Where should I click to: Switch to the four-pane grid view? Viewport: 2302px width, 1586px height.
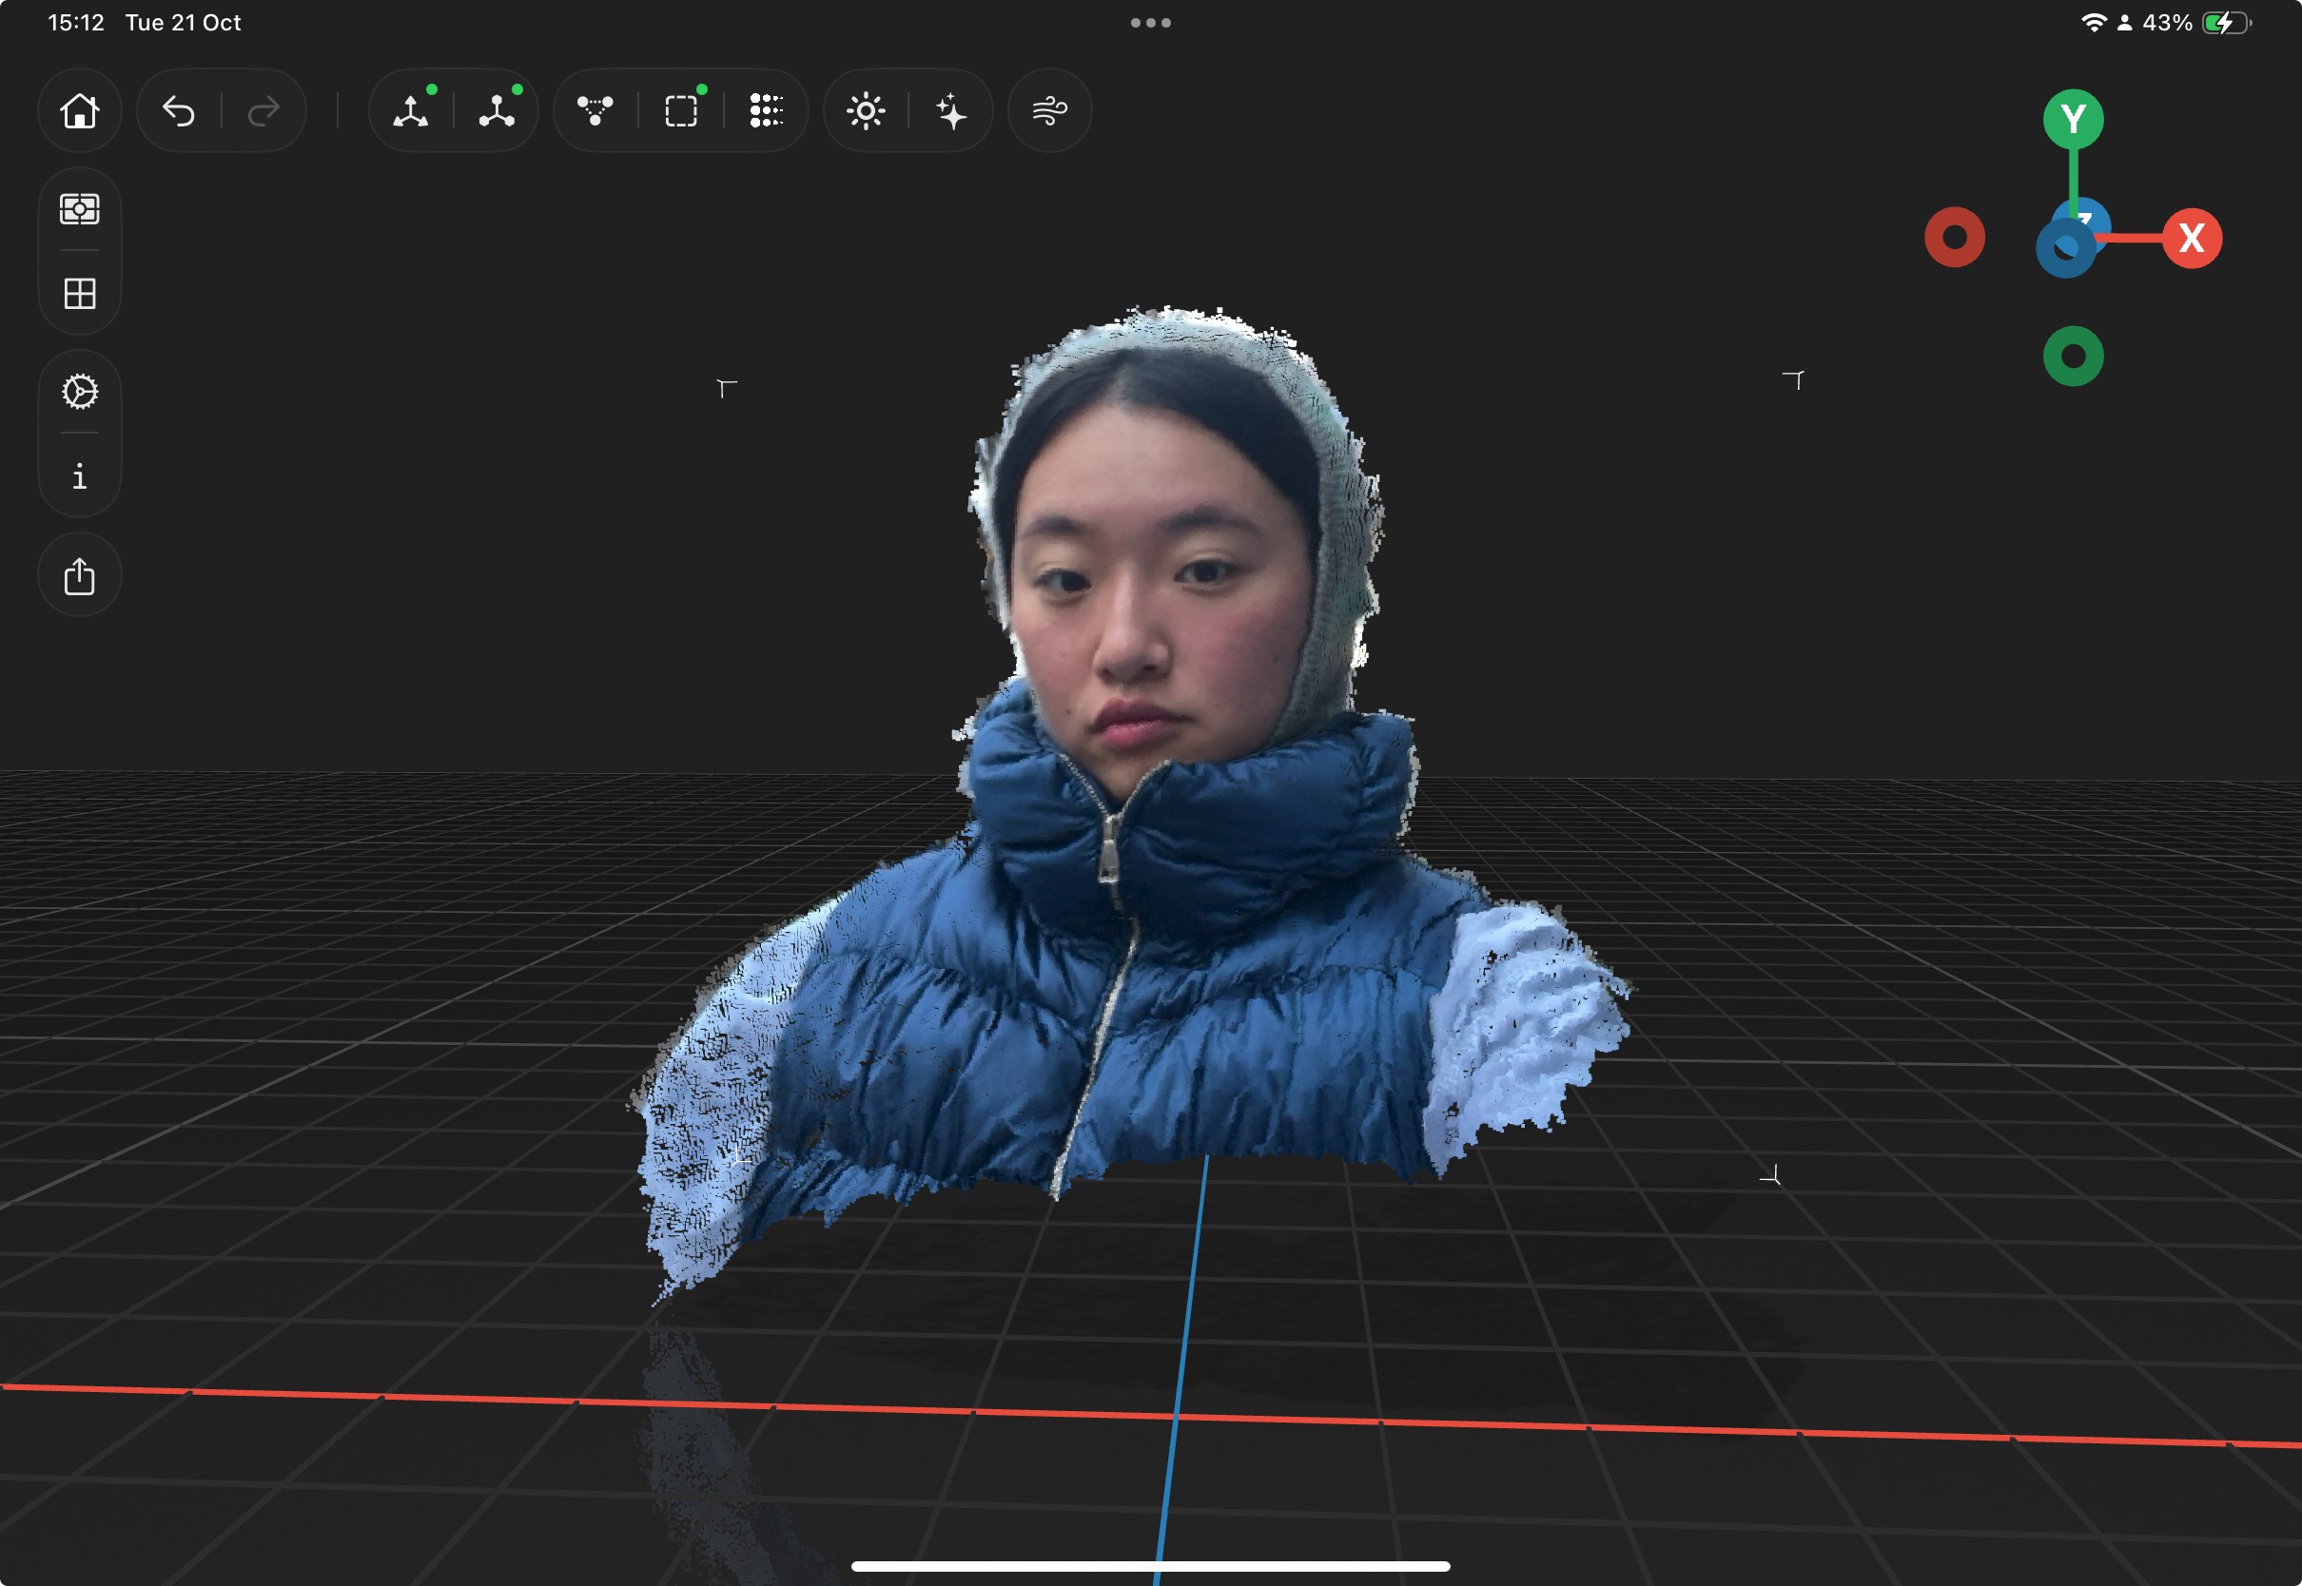pos(80,293)
